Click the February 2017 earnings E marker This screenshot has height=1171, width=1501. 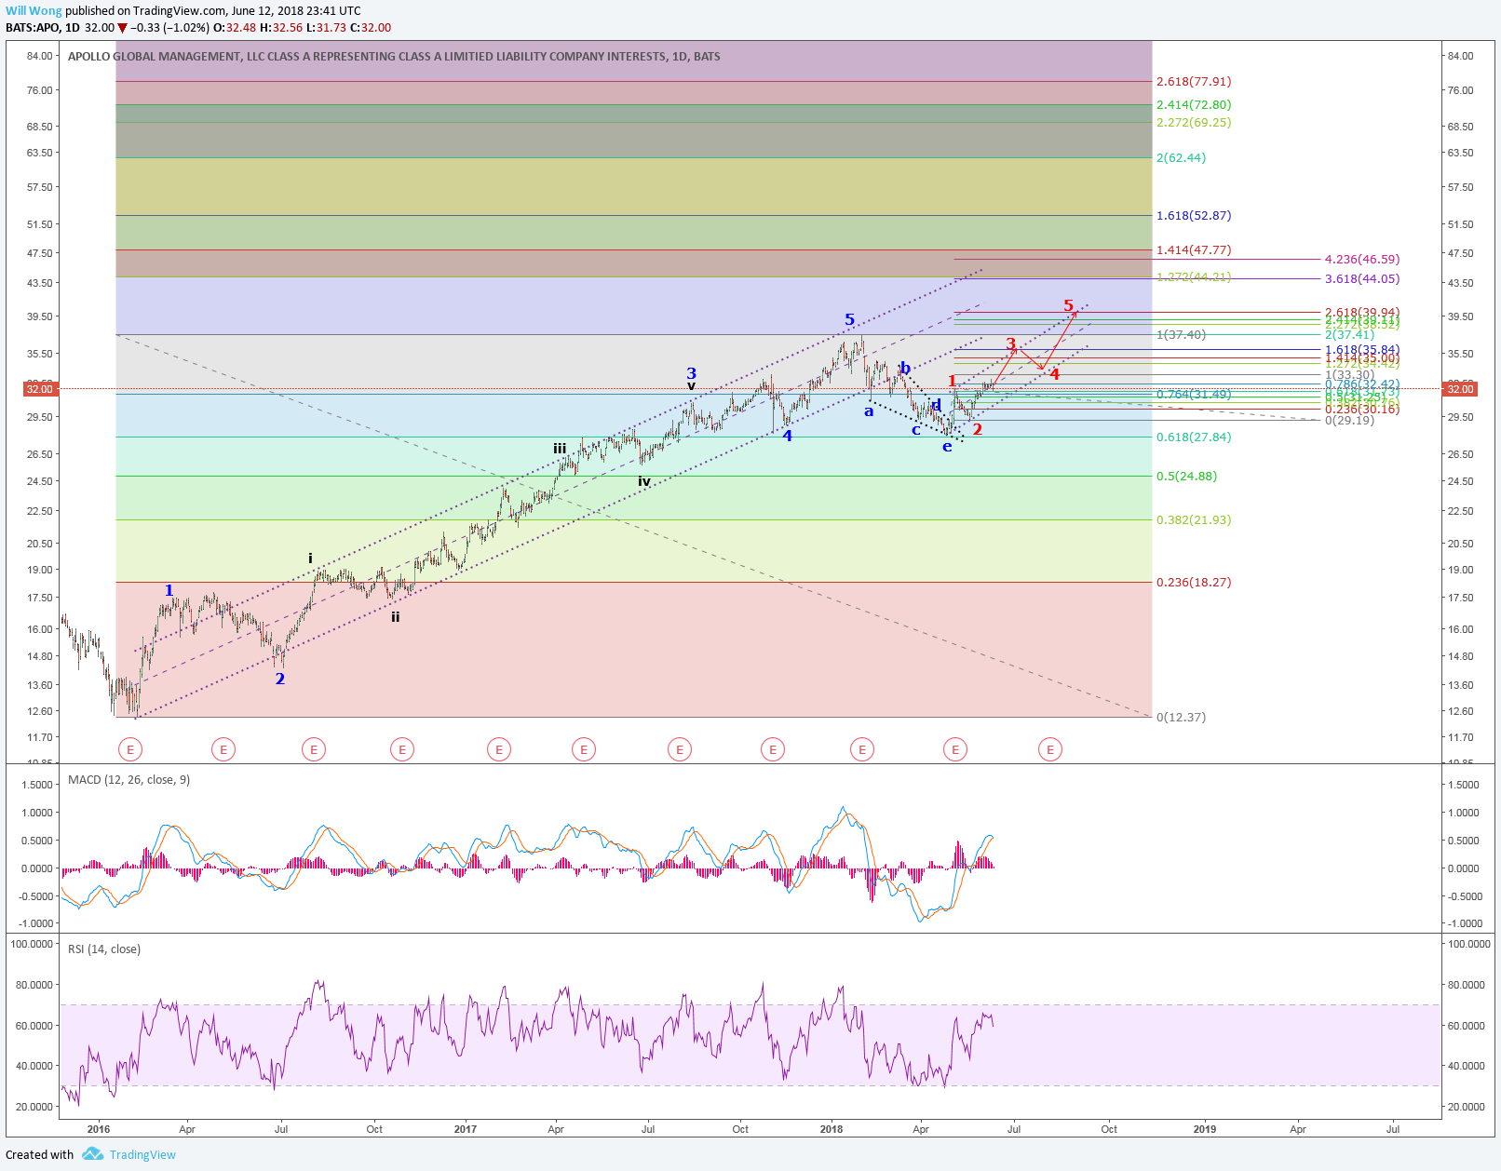[499, 749]
